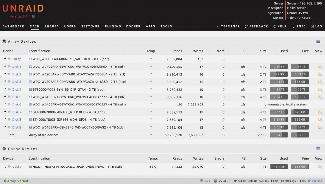Browse Disk 1 folder view icon
The image size is (325, 184).
(320, 67)
